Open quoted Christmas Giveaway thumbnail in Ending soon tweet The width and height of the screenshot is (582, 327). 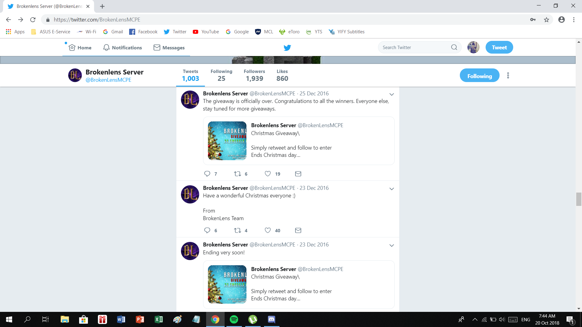point(227,284)
